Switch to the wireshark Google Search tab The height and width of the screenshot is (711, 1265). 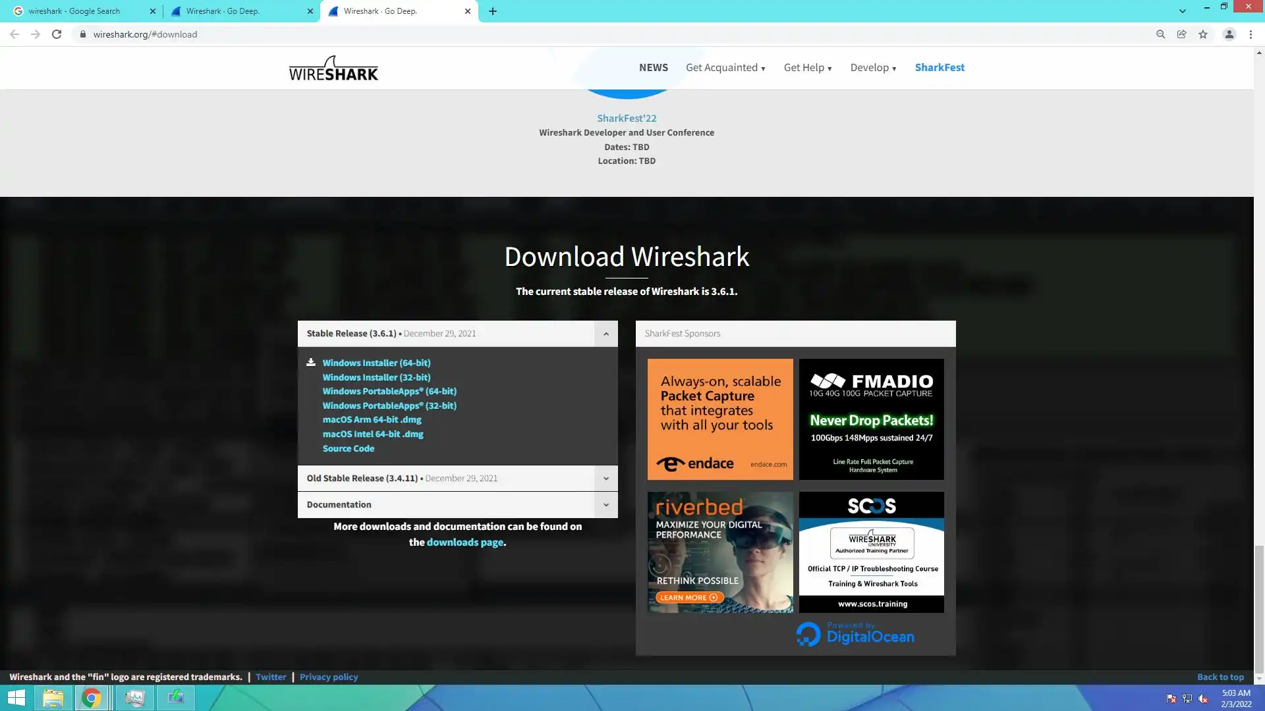pyautogui.click(x=74, y=11)
